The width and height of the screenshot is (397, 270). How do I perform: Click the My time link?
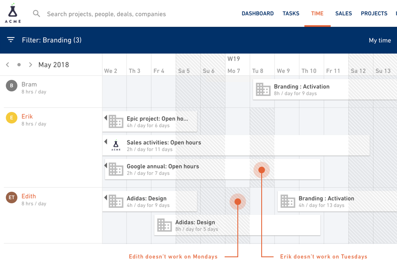click(x=380, y=40)
